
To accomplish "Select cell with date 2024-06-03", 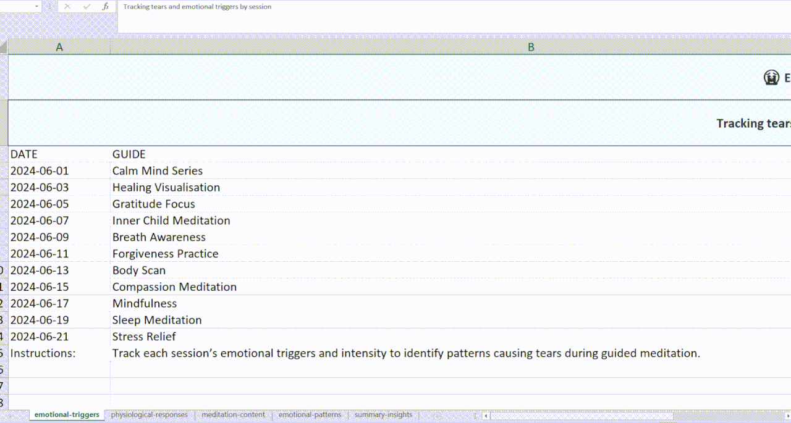I will tap(59, 188).
